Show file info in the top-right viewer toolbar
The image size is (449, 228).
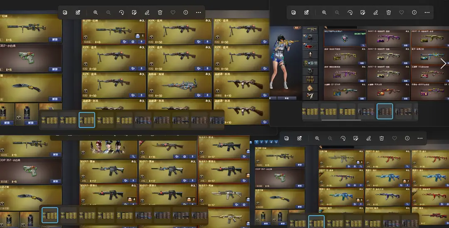tap(414, 12)
